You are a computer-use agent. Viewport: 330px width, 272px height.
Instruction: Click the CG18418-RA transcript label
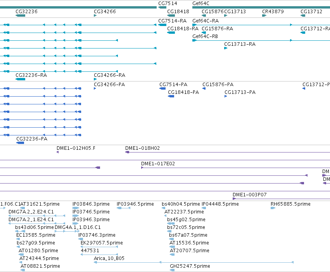click(183, 29)
